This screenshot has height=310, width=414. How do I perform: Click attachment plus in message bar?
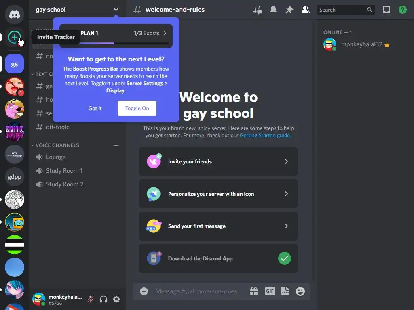pyautogui.click(x=144, y=291)
